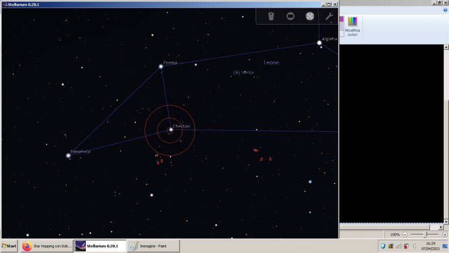This screenshot has width=449, height=253.
Task: Click the Paint 100% zoom level text
Action: pyautogui.click(x=394, y=235)
